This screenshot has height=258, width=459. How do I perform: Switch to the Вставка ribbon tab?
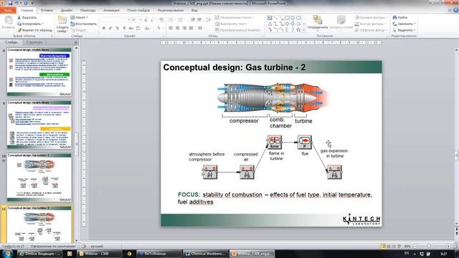(x=47, y=10)
